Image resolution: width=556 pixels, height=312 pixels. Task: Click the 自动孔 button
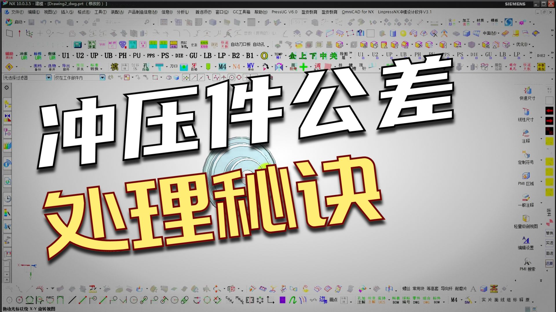(259, 44)
